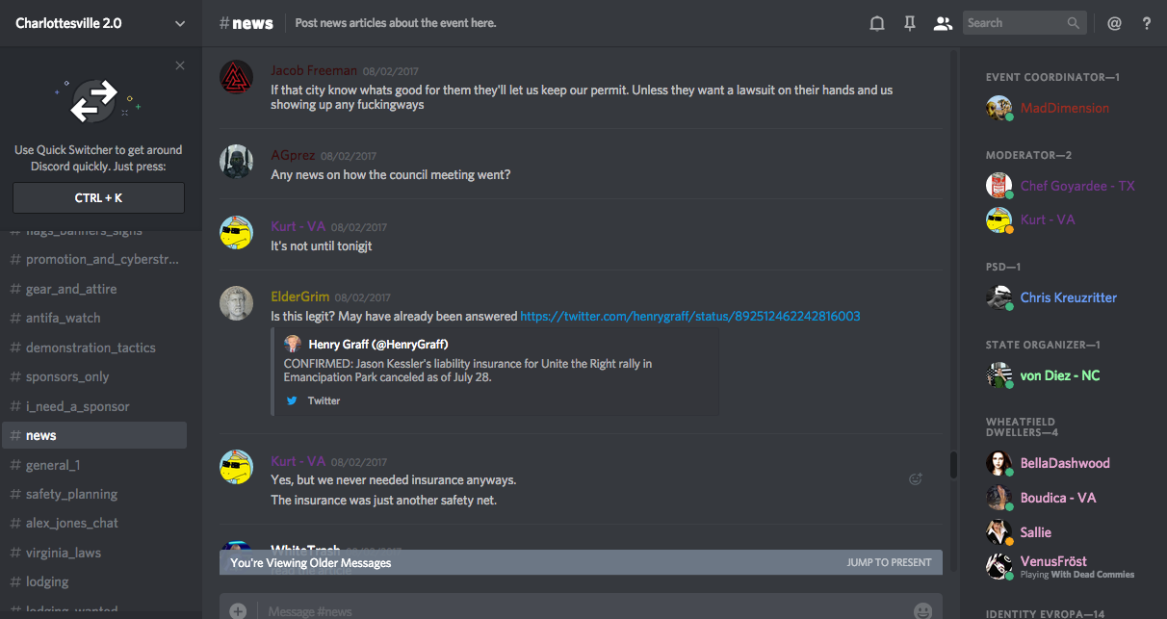Open MadDimension's member avatar
Screen dimensions: 1167x619
(998, 108)
